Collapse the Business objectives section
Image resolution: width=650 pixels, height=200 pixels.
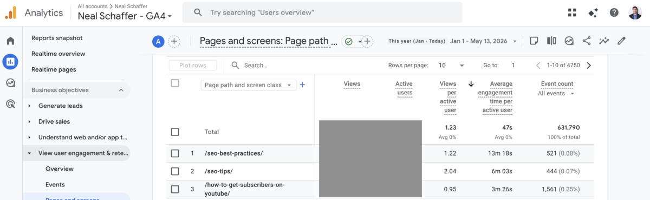tap(121, 90)
